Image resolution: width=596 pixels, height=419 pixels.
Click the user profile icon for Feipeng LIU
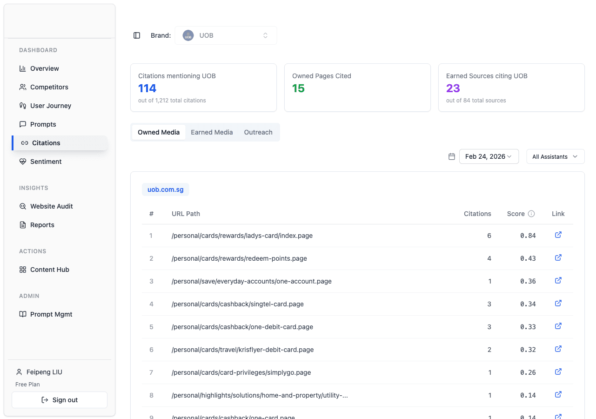coord(19,372)
